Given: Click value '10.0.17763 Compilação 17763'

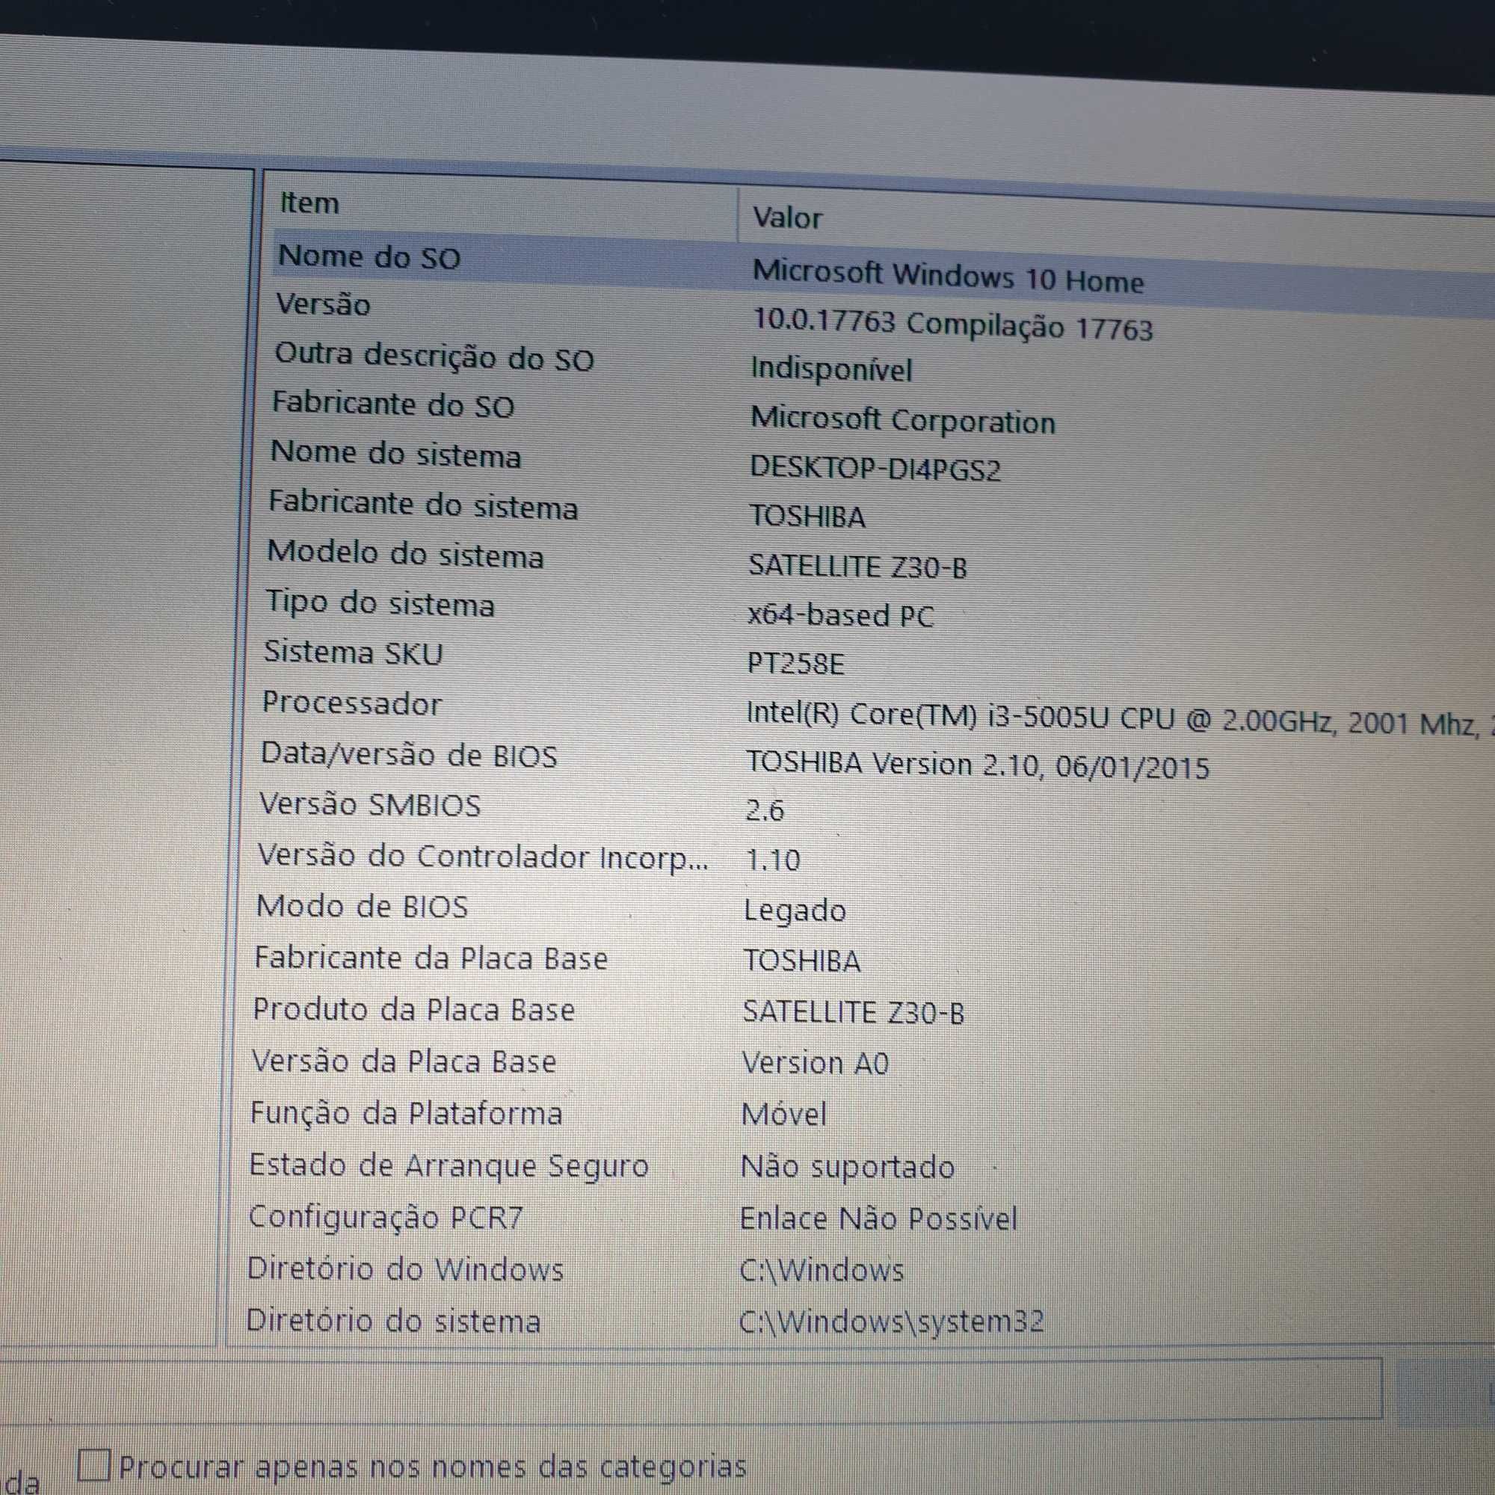Looking at the screenshot, I should pyautogui.click(x=952, y=325).
